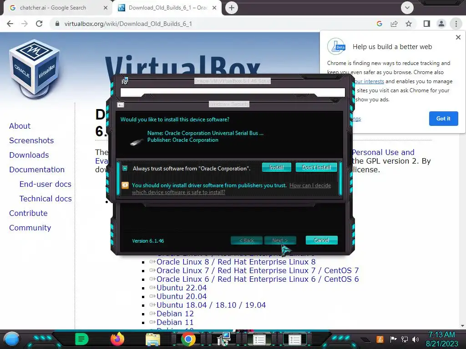Screen dimensions: 466x349
Task: Download Oracle Linux 7 / RHEL 7 / CentOS 7
Action: point(258,270)
